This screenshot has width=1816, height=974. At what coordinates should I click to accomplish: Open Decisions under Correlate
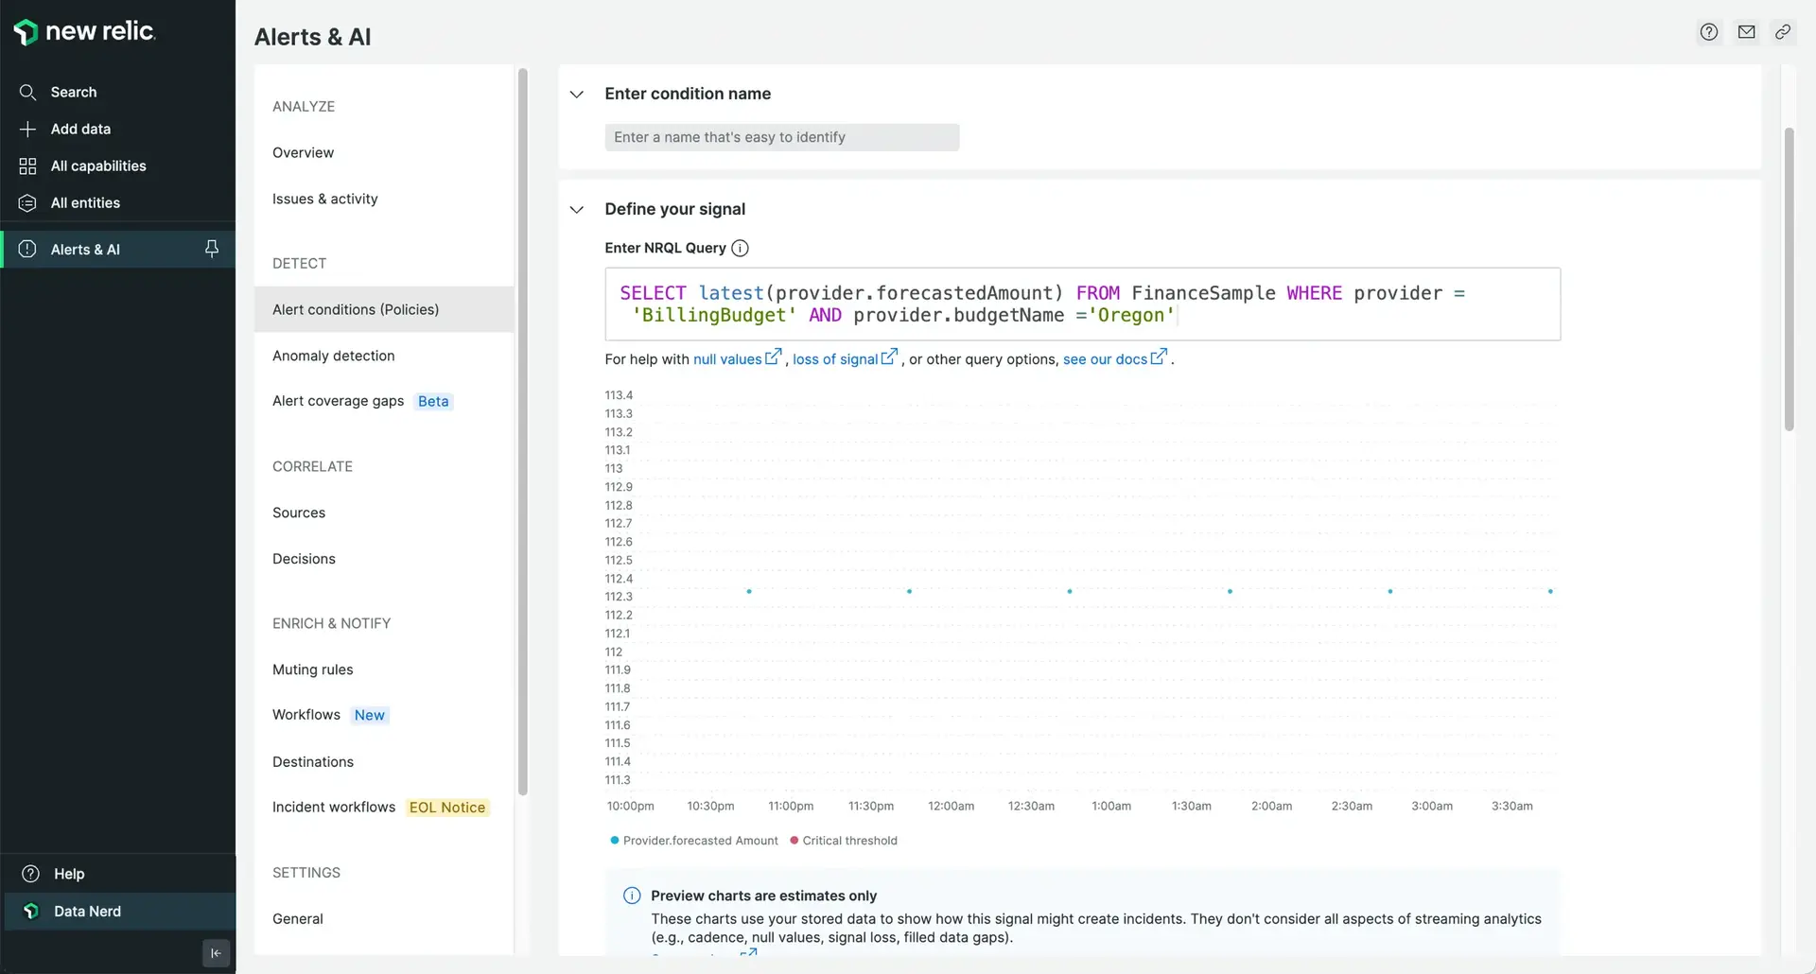point(304,559)
